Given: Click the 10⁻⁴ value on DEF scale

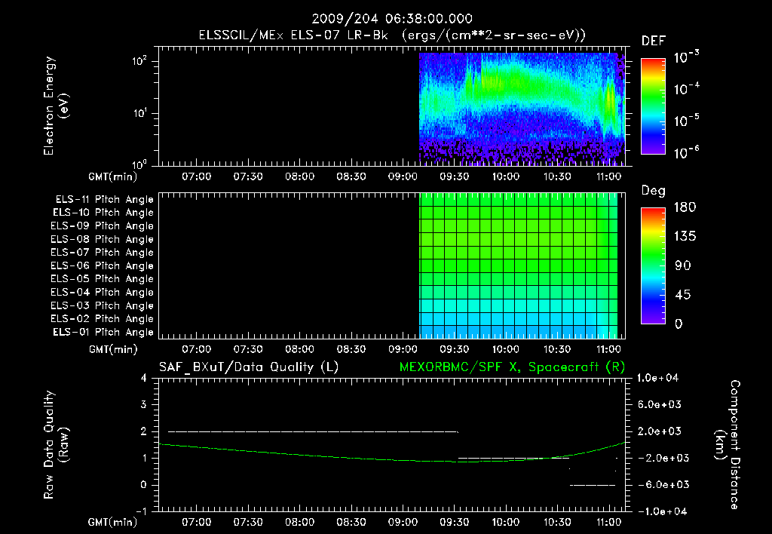Looking at the screenshot, I should pos(686,89).
